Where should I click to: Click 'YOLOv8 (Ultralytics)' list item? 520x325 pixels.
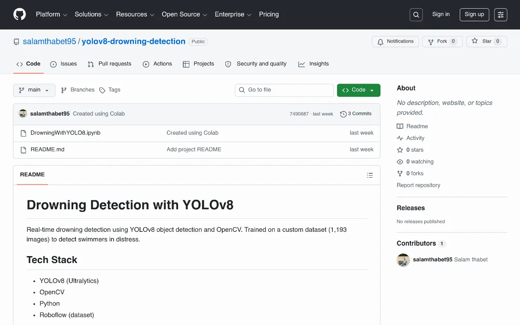click(69, 281)
